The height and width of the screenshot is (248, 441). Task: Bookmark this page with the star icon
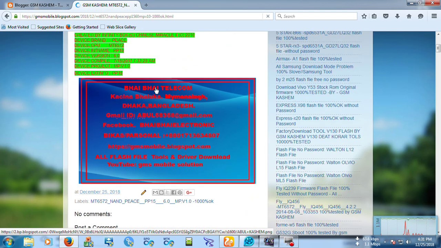click(364, 16)
